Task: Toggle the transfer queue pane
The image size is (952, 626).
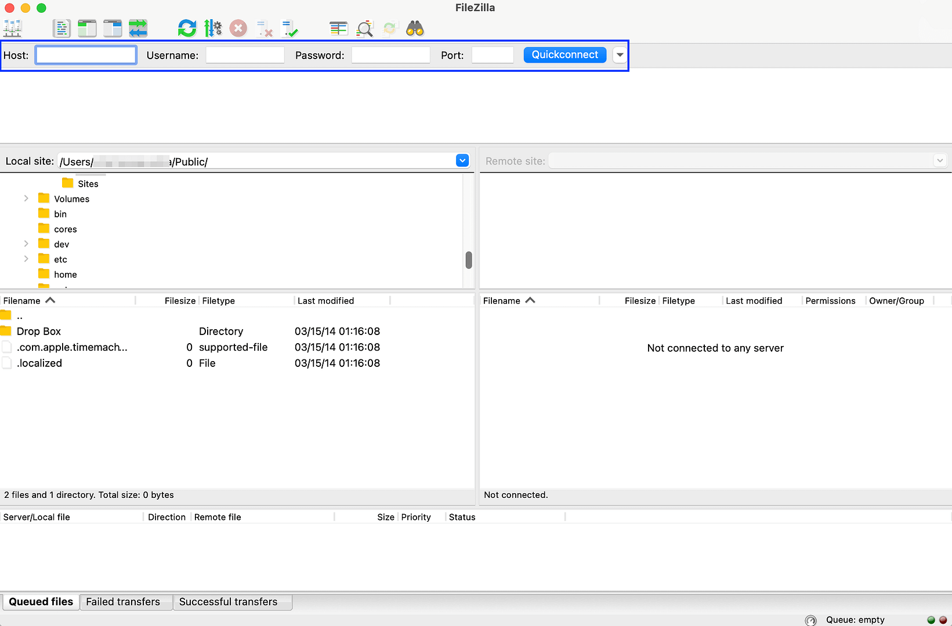Action: (138, 28)
